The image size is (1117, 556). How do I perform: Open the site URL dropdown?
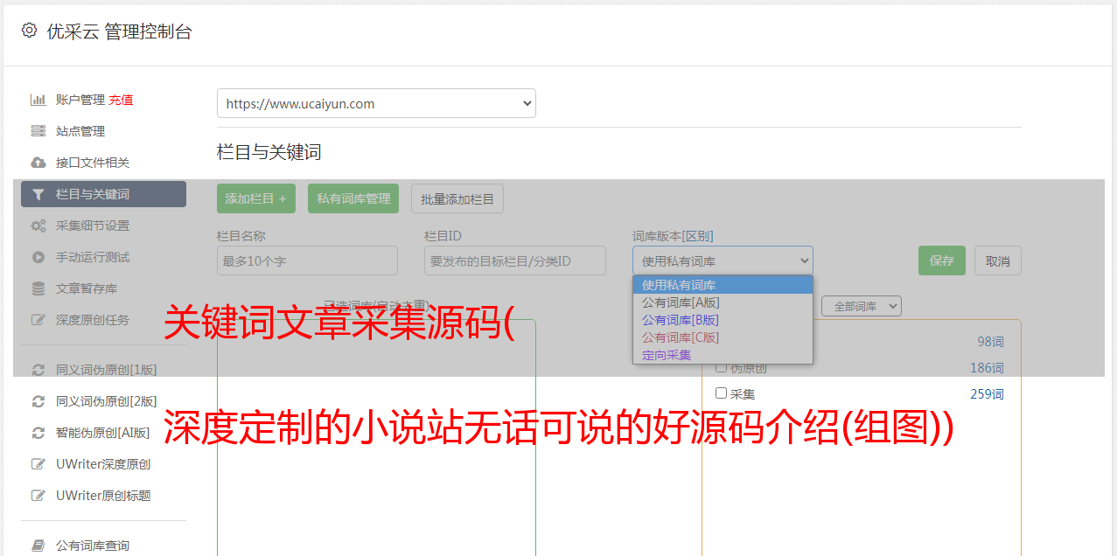tap(376, 103)
